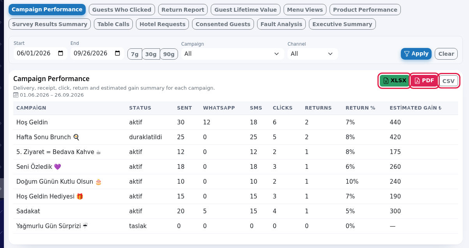469x248 pixels.
Task: Download the report as CSV
Action: tap(449, 81)
